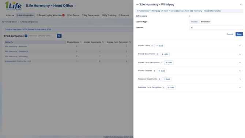Screen dimensions: 245x138
Task: Save the license settings
Action: click(239, 34)
